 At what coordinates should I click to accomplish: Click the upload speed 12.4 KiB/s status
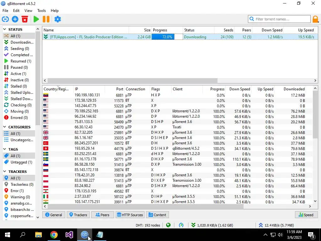click(x=276, y=225)
